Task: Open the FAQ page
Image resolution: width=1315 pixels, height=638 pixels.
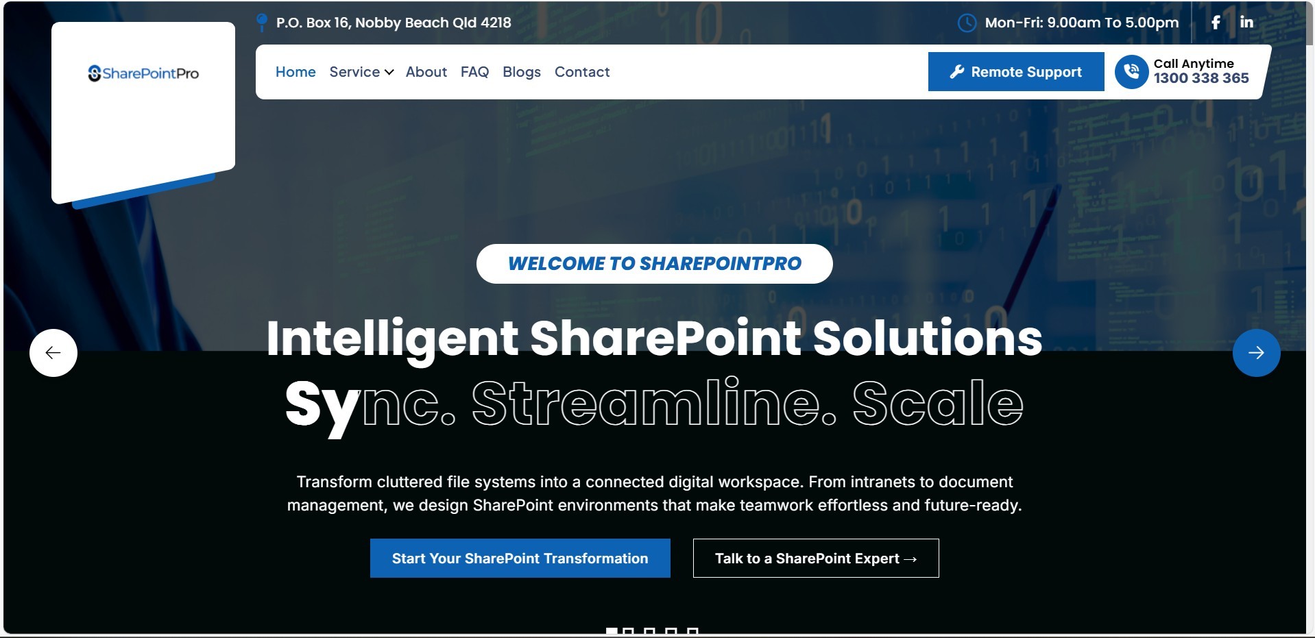Action: coord(474,72)
